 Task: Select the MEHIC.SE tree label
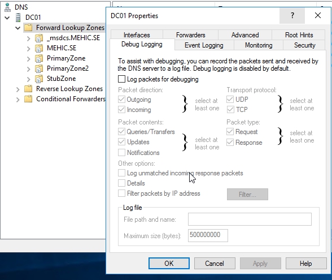[x=62, y=48]
